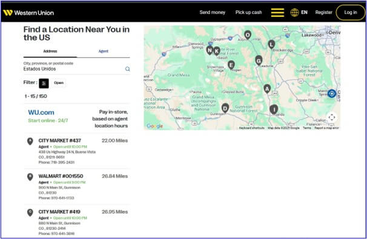
Task: Click the 26.84 Miles distance
Action: point(114,176)
